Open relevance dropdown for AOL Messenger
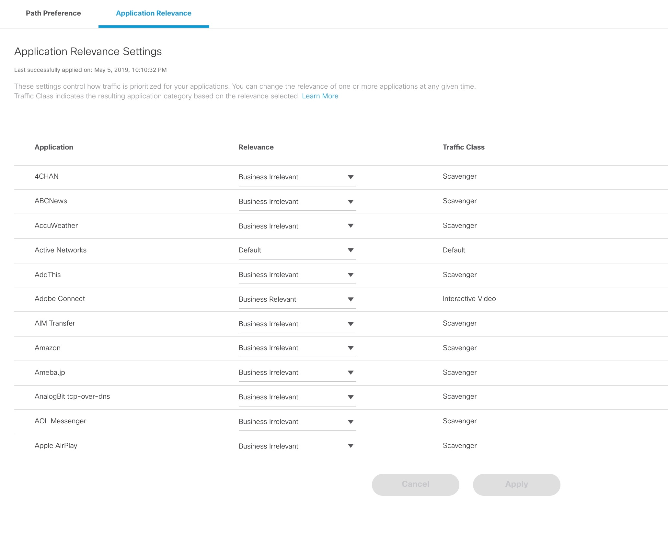 (297, 422)
